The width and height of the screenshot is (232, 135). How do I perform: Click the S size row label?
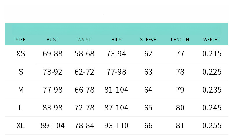pos(21,72)
